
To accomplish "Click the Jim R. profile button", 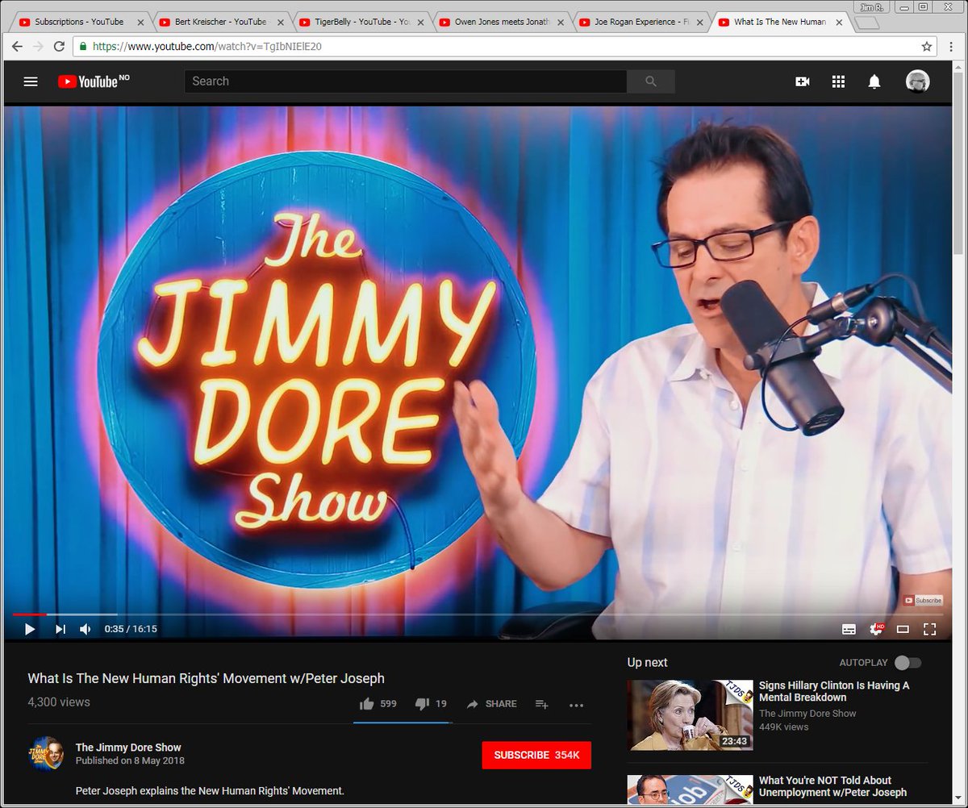I will (x=872, y=6).
